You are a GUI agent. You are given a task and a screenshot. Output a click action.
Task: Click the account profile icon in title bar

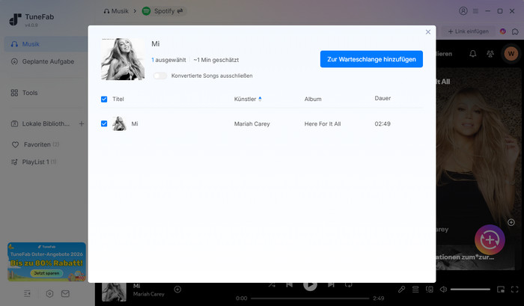pos(463,11)
